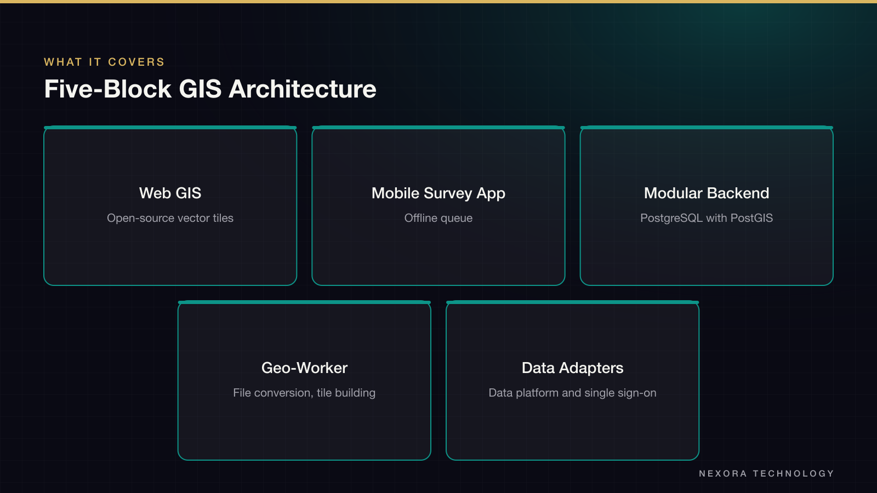Click the 'WHAT IT COVERS' heading label
Screen dimensions: 877x493
pos(104,62)
